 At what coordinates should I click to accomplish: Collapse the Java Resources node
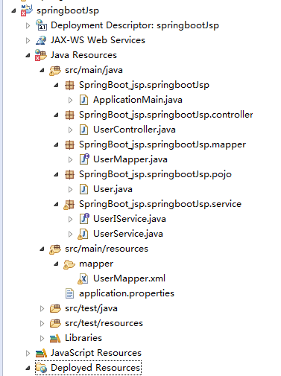[x=28, y=55]
